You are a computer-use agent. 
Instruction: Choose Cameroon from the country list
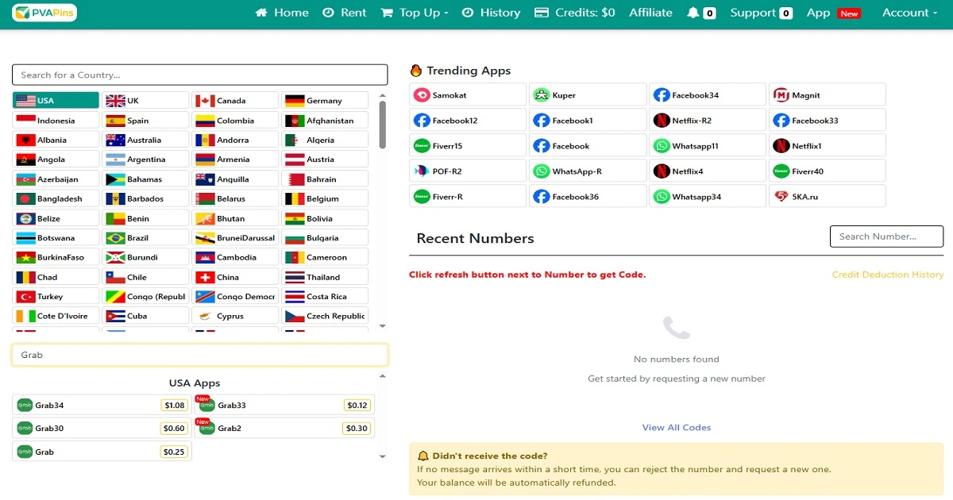click(326, 257)
